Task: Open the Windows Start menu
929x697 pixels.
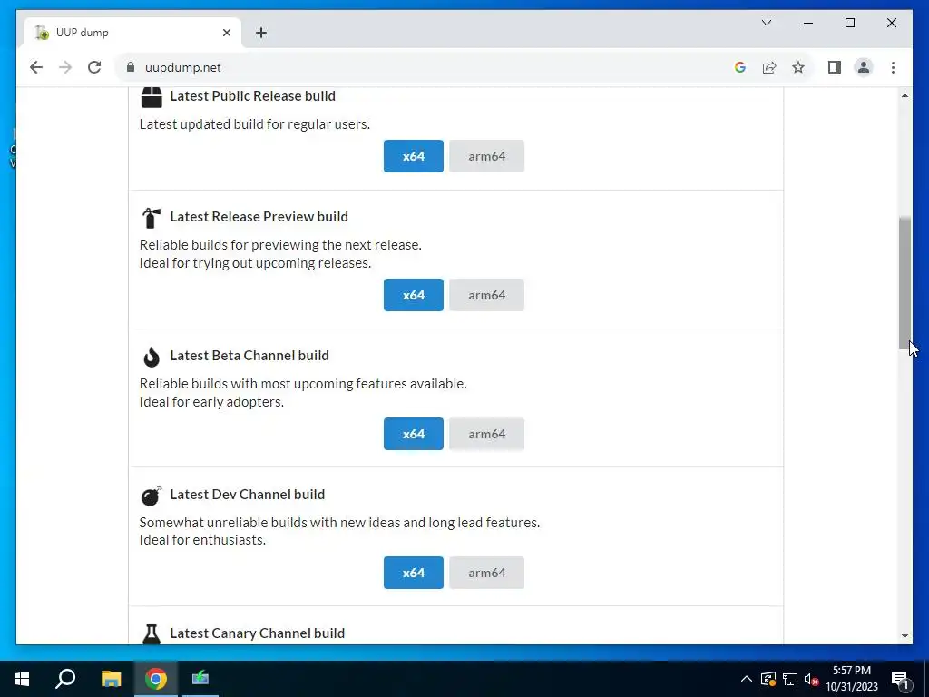Action: [22, 679]
